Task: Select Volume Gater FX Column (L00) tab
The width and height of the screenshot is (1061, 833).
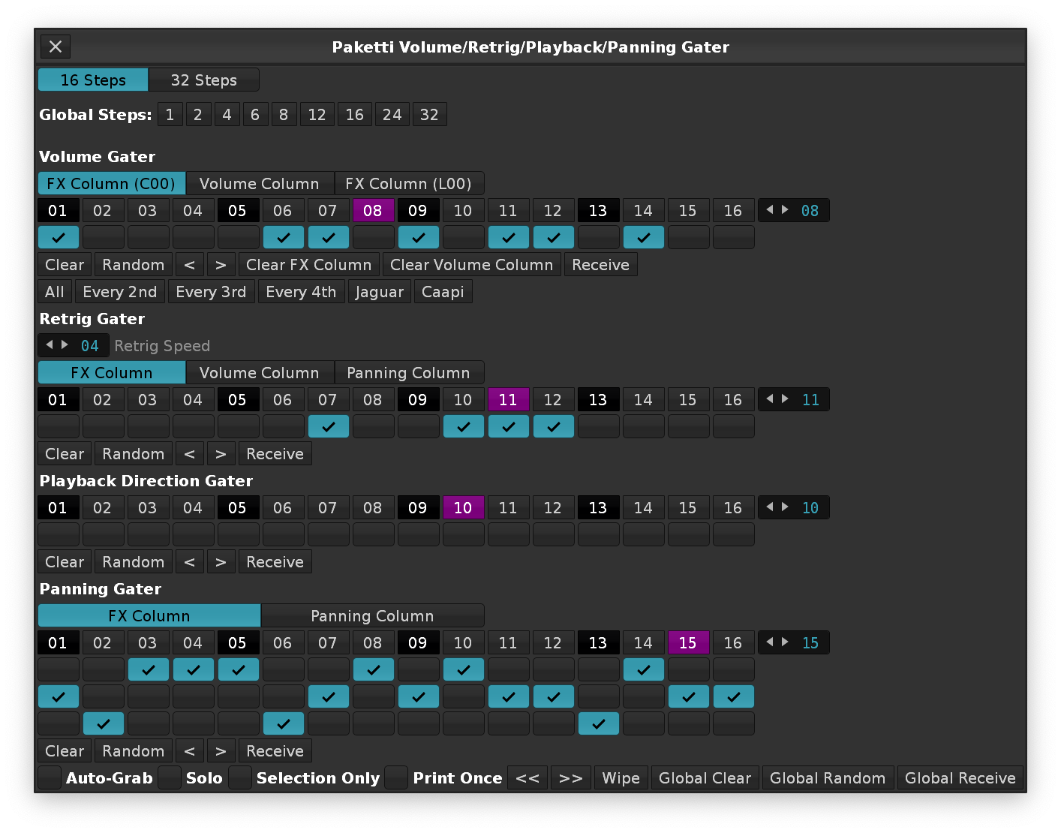Action: click(408, 184)
